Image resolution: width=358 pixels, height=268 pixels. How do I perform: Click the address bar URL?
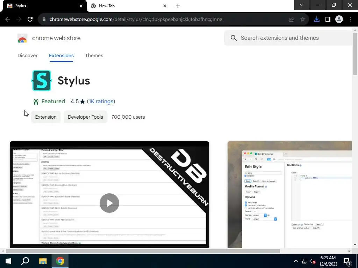136,20
